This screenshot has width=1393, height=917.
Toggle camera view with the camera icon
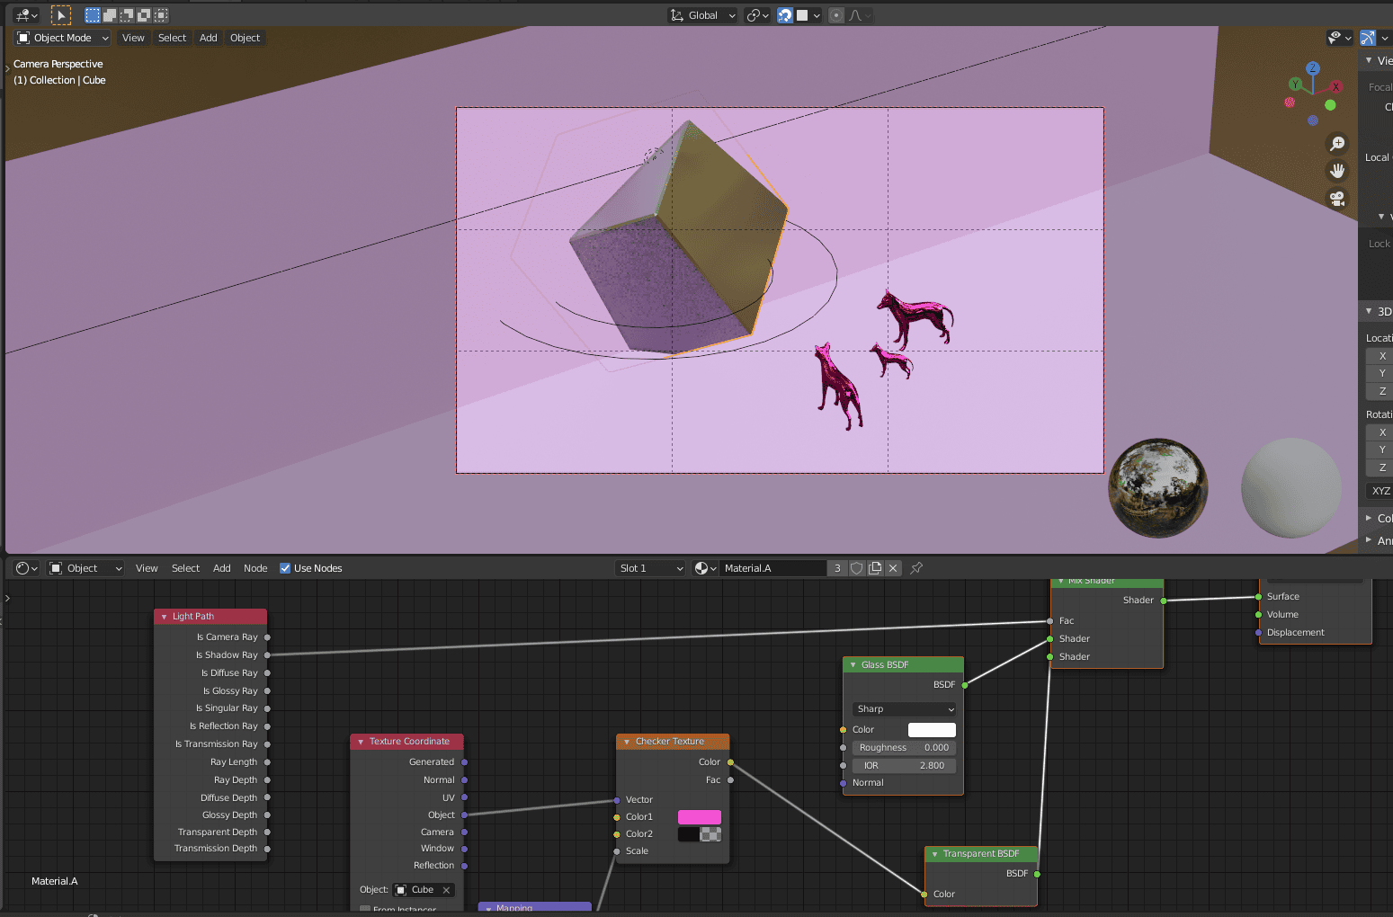pyautogui.click(x=1337, y=199)
